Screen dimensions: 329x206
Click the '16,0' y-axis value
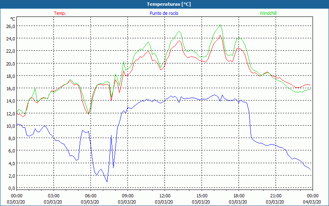pos(11,89)
